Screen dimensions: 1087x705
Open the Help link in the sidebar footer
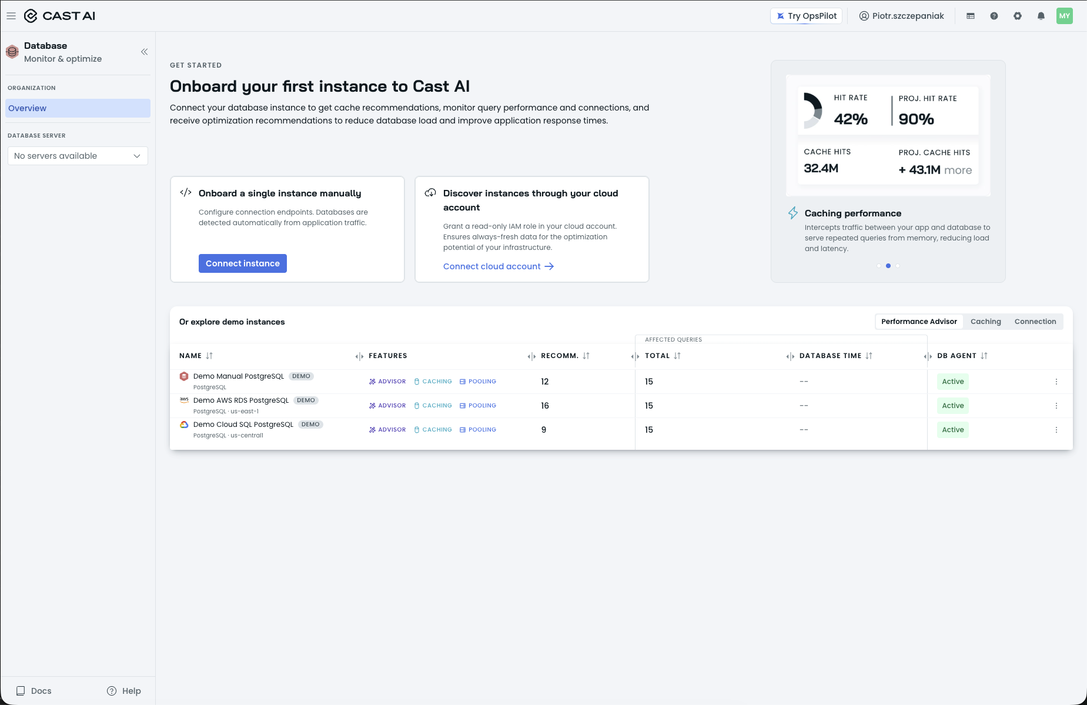pyautogui.click(x=124, y=691)
